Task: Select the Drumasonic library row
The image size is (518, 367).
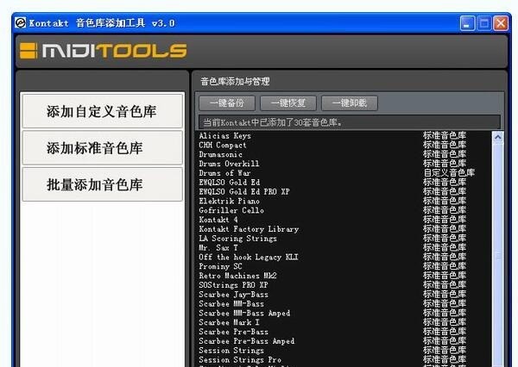Action: click(x=344, y=154)
